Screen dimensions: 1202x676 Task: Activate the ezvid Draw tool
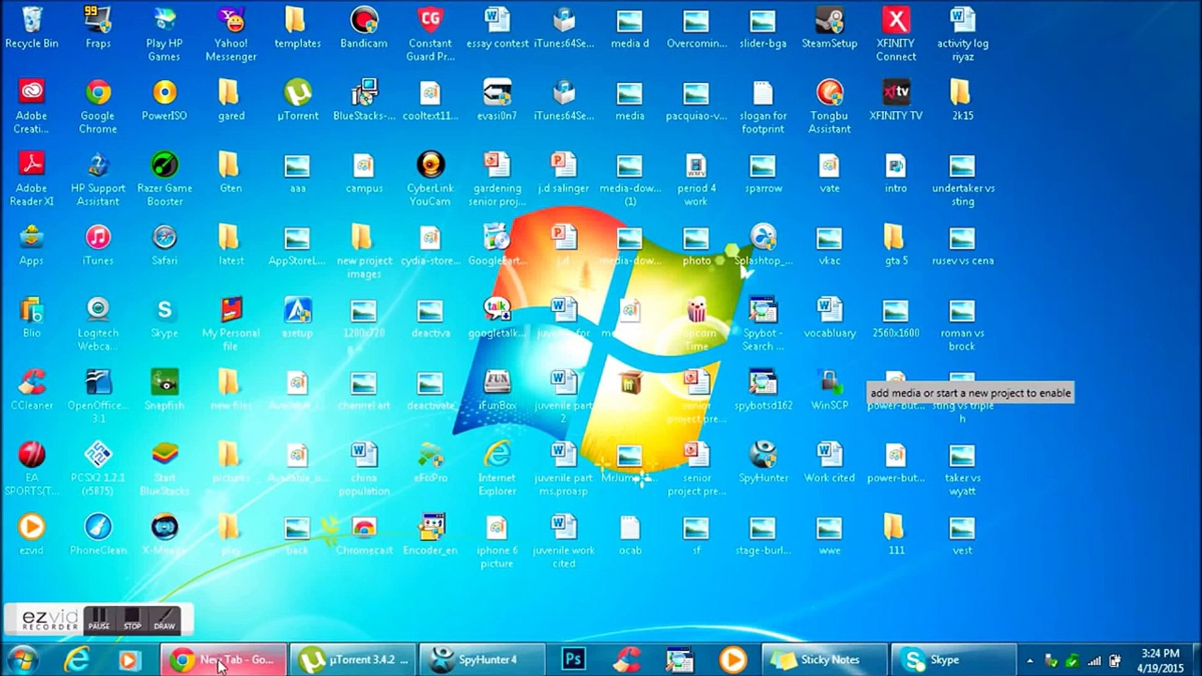click(x=165, y=618)
